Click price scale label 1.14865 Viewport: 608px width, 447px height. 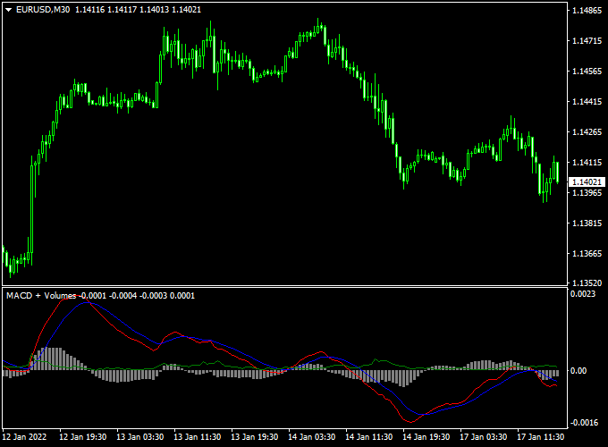(x=587, y=11)
